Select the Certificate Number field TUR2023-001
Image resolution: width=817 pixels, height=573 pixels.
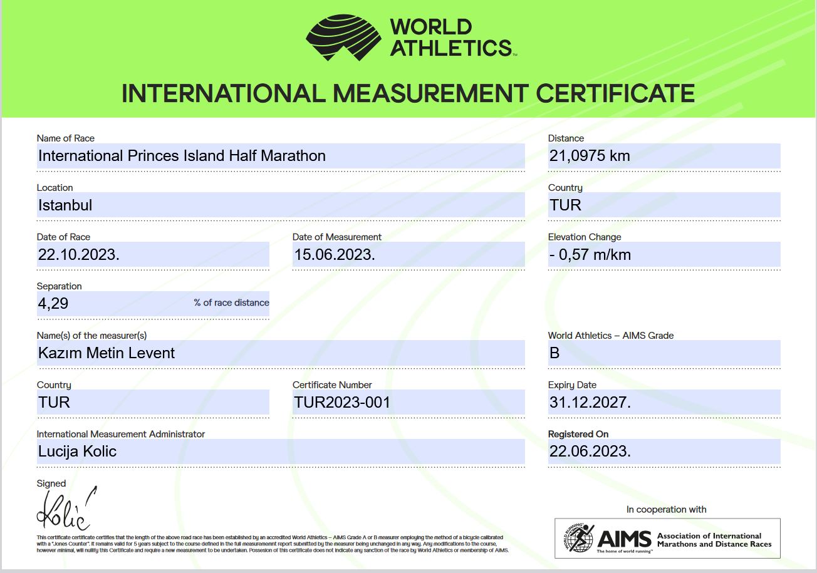tap(408, 402)
